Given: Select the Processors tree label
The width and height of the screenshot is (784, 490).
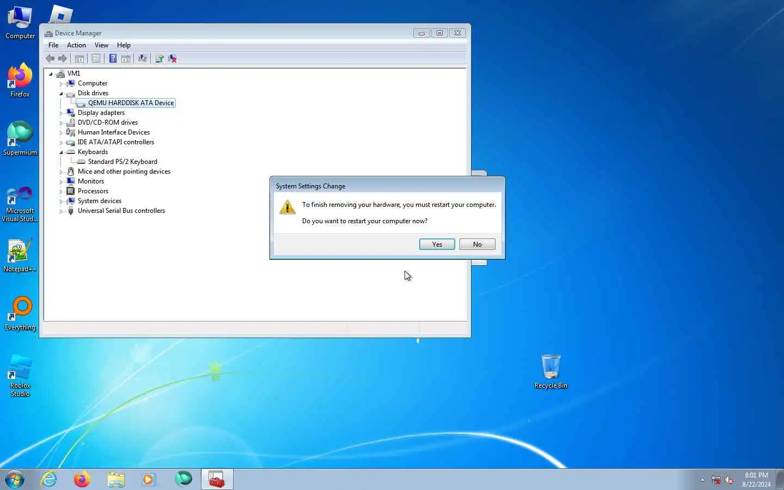Looking at the screenshot, I should tap(93, 191).
